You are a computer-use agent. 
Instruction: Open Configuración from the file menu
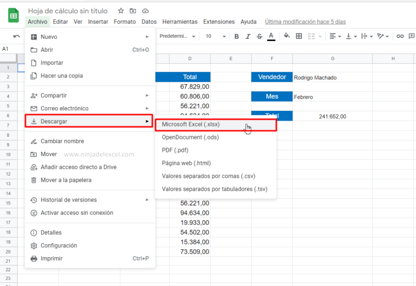(x=90, y=245)
